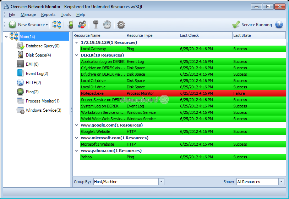Click the Main network tree icon
Image resolution: width=289 pixels, height=199 pixels.
point(14,36)
